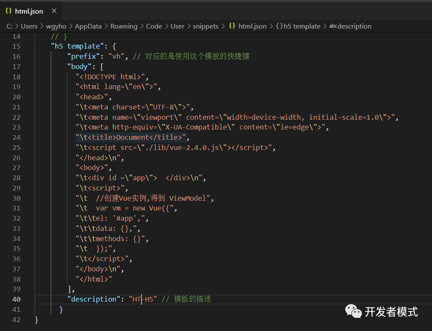Open the Code breadcrumb folder
The width and height of the screenshot is (432, 331).
(x=154, y=26)
